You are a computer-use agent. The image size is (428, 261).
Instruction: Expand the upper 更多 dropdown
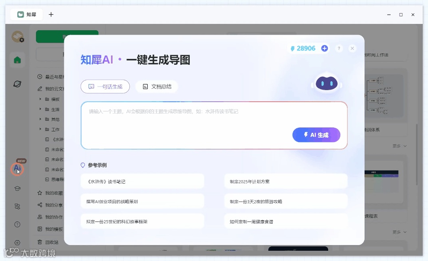pyautogui.click(x=399, y=146)
